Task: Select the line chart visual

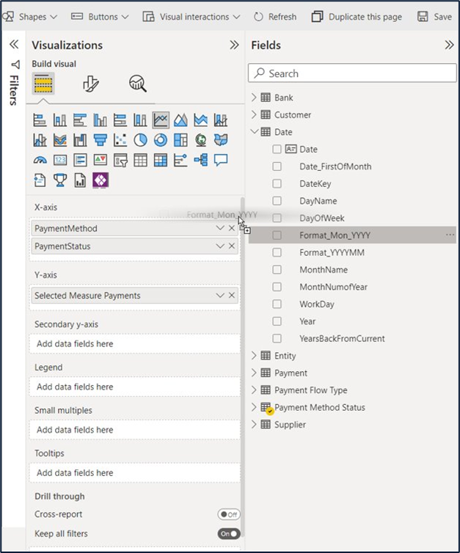Action: [161, 120]
